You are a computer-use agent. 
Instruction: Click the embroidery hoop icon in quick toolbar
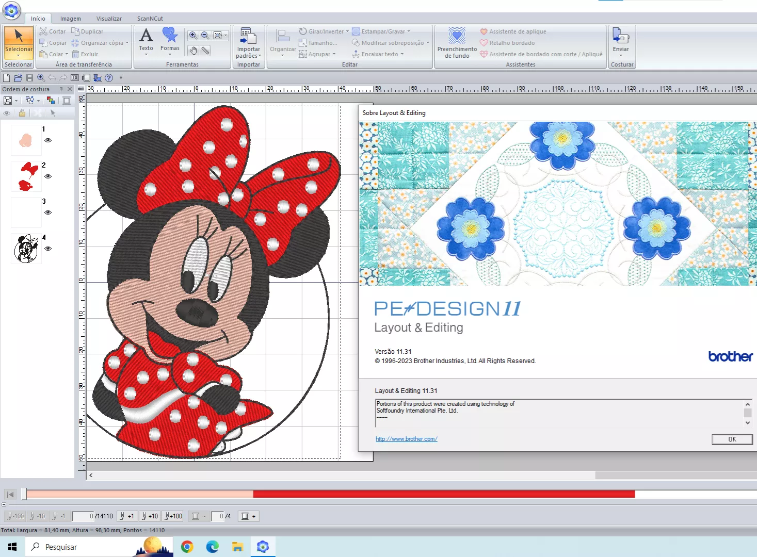click(x=86, y=78)
